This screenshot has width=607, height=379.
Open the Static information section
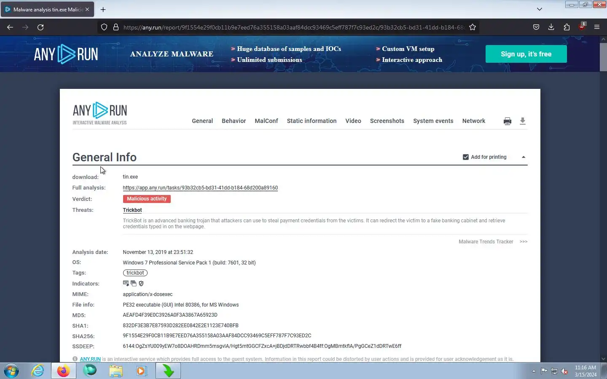tap(312, 121)
